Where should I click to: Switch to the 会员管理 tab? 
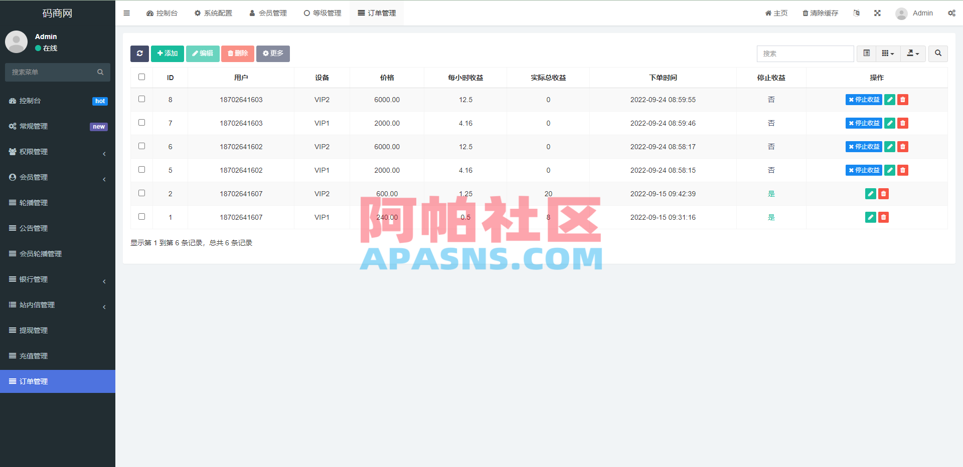[x=268, y=13]
